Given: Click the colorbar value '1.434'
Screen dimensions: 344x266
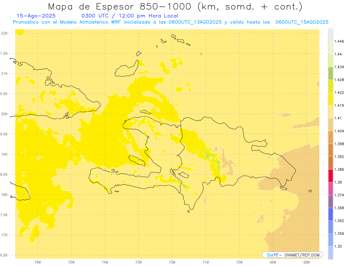Looking at the screenshot, I should pos(340,67).
